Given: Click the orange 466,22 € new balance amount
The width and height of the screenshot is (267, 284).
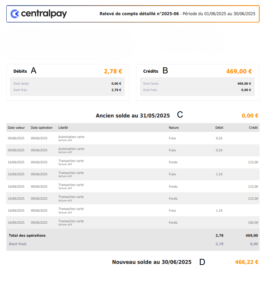Looking at the screenshot, I should pos(247,262).
